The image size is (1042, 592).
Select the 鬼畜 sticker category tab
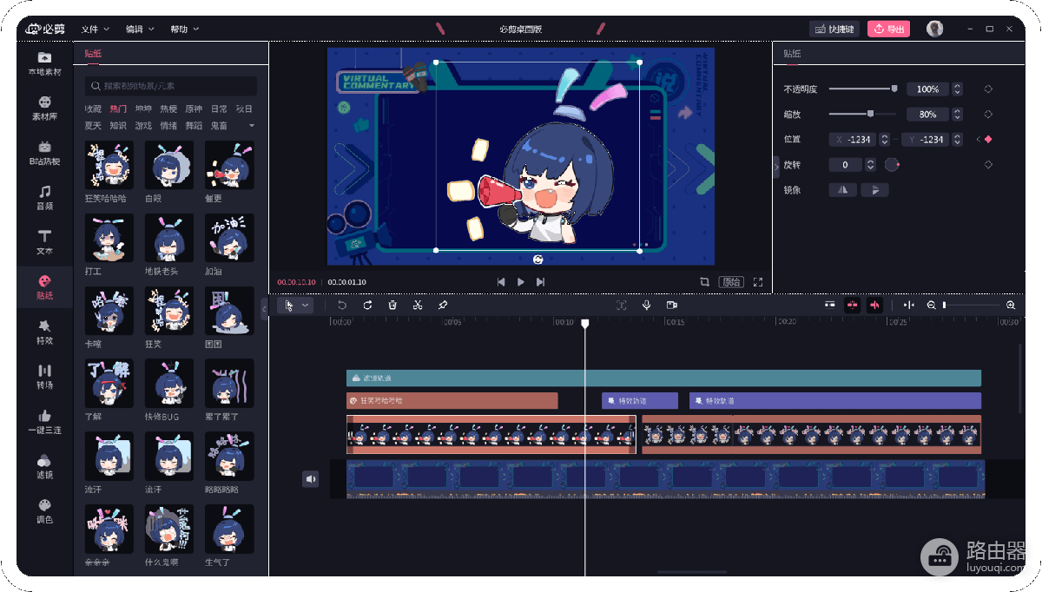(x=218, y=126)
